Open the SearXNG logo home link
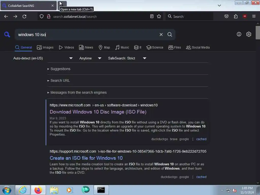The width and height of the screenshot is (260, 195). pyautogui.click(x=7, y=35)
